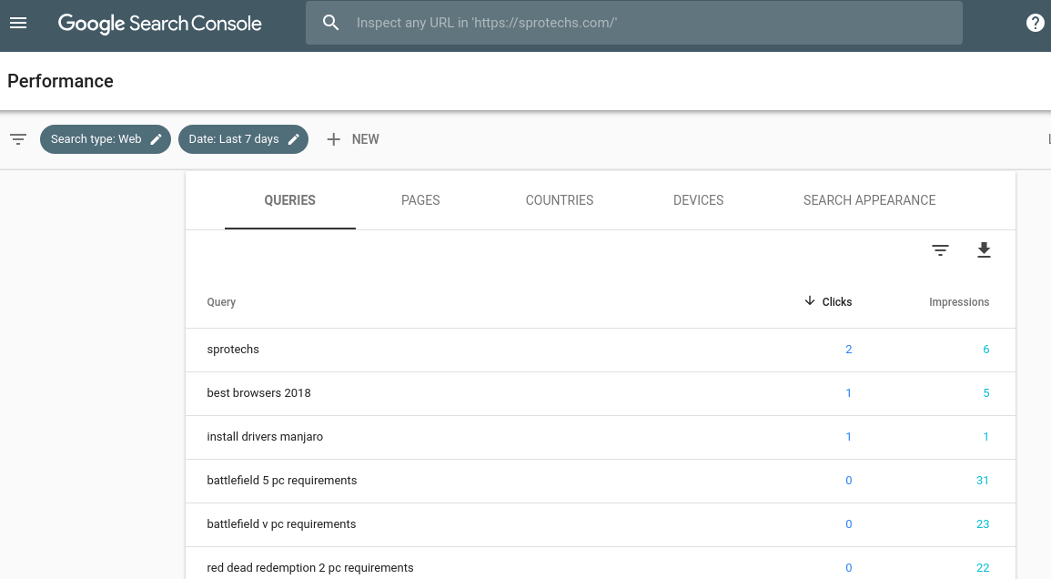1051x579 pixels.
Task: Switch to the Countries tab
Action: point(560,200)
